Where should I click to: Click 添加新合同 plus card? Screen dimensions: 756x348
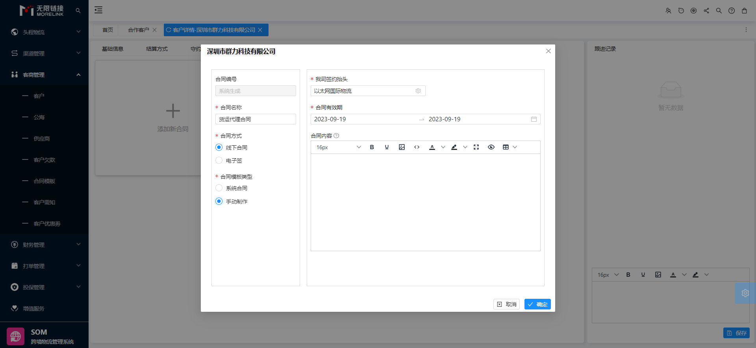[x=173, y=117]
